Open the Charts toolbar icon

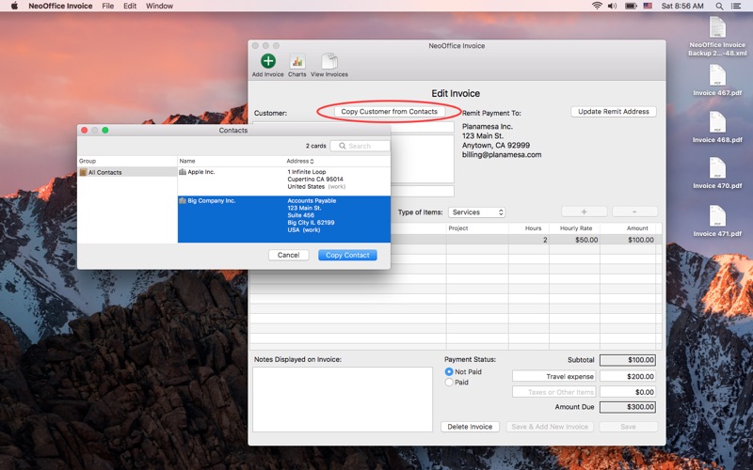pos(297,61)
